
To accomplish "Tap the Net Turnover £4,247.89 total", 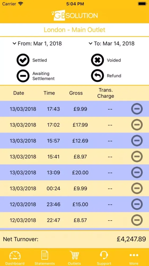I will click(74, 239).
